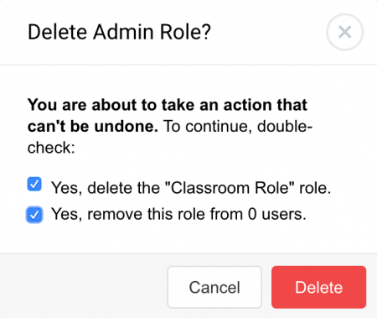Click the "Yes, remove this role" label text
The height and width of the screenshot is (318, 377).
point(178,214)
